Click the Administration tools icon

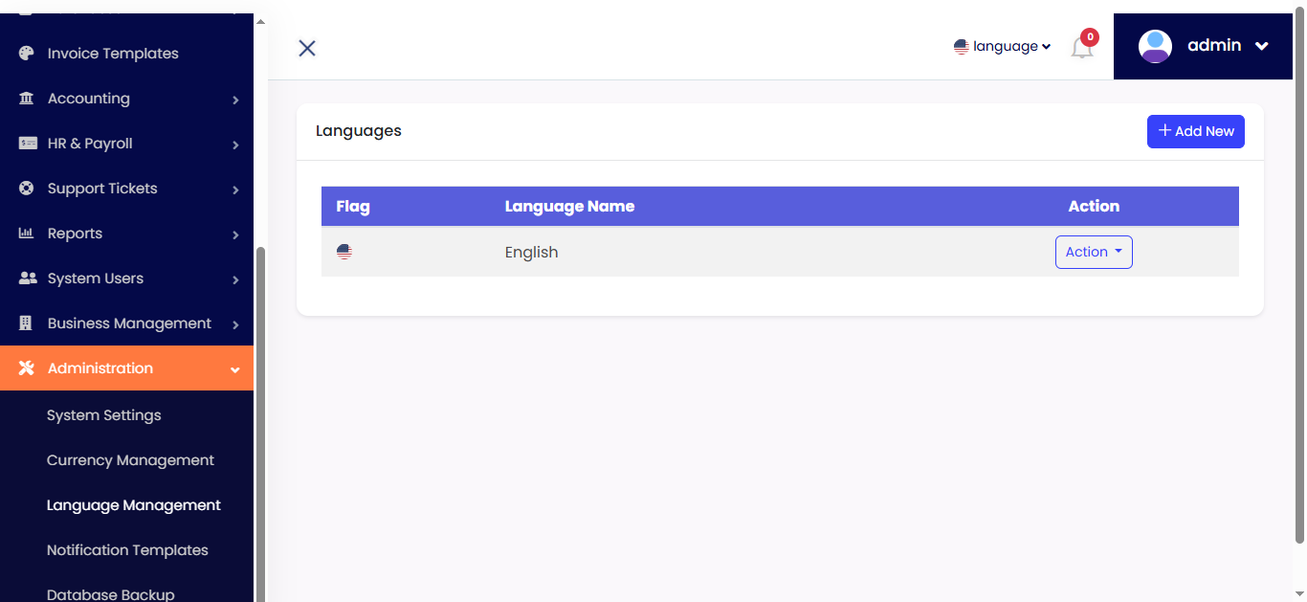click(x=27, y=368)
